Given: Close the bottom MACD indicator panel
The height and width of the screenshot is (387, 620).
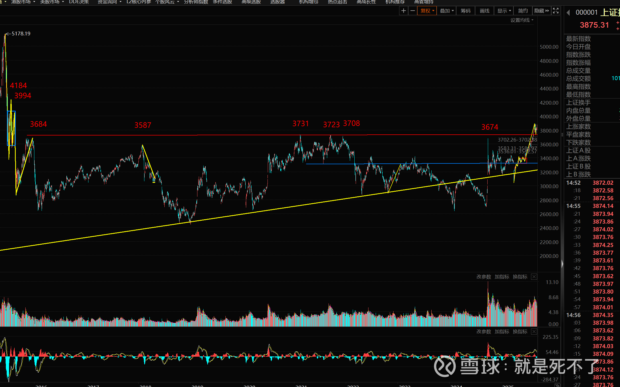Looking at the screenshot, I should tap(534, 332).
